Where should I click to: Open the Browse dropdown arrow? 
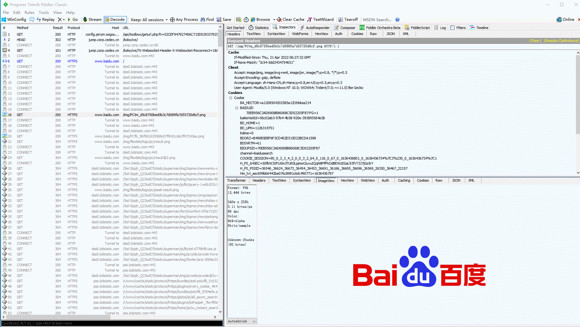(x=274, y=20)
